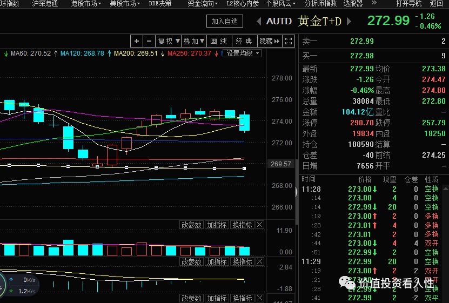
Task: Open 选股器 menu
Action: 353,3
